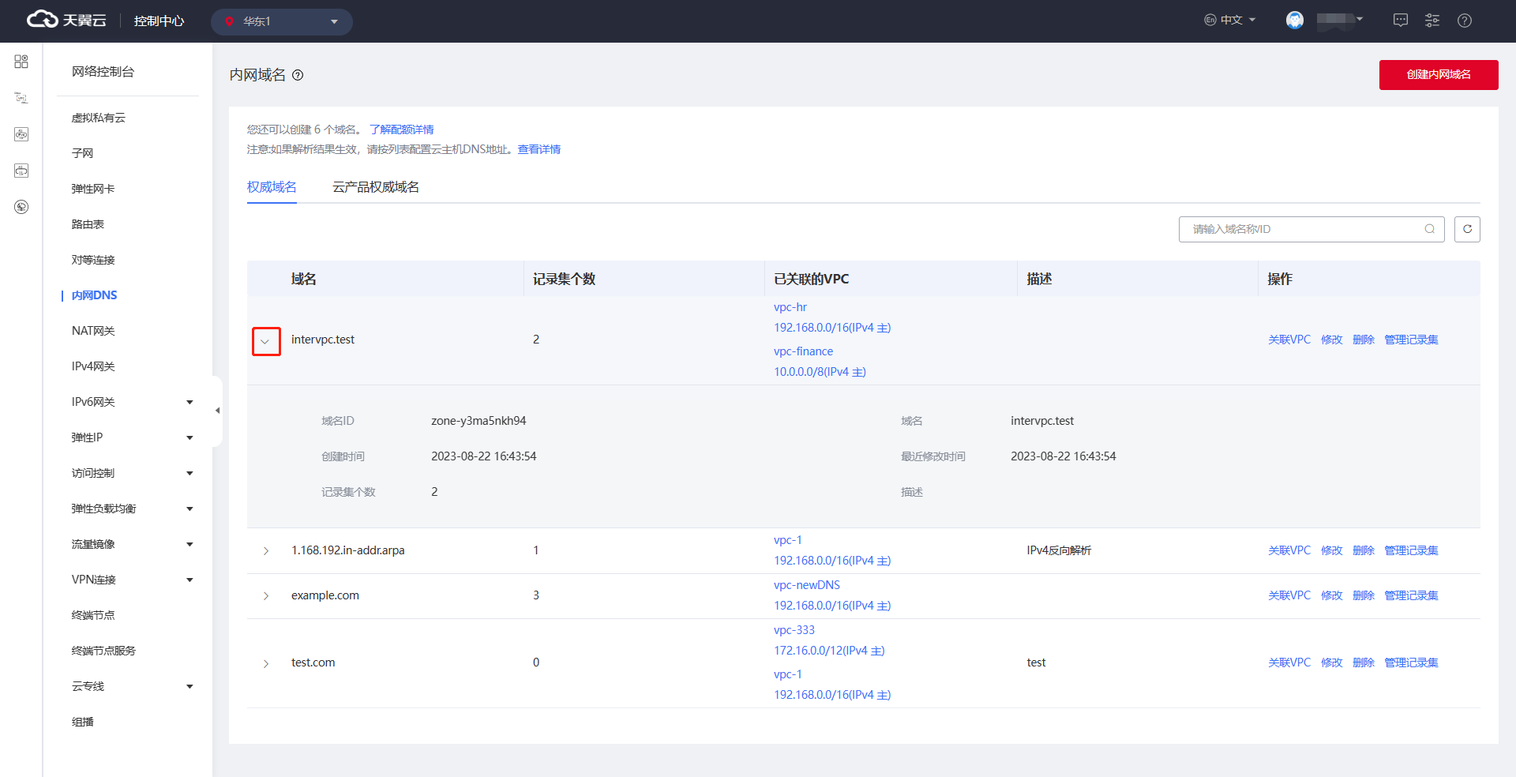The height and width of the screenshot is (777, 1516).
Task: Expand the test.com row
Action: click(266, 663)
